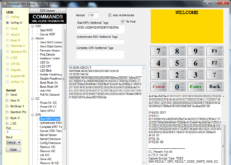Click the F2 keypad key

coord(215,63)
